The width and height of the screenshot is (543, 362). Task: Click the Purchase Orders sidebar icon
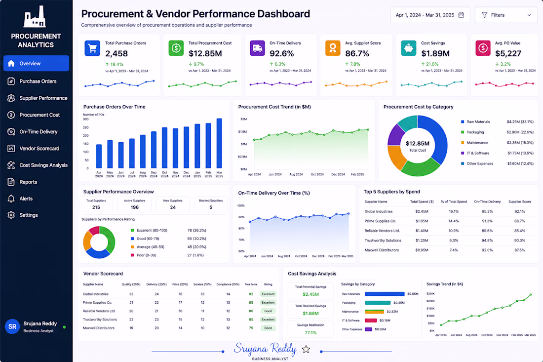11,81
